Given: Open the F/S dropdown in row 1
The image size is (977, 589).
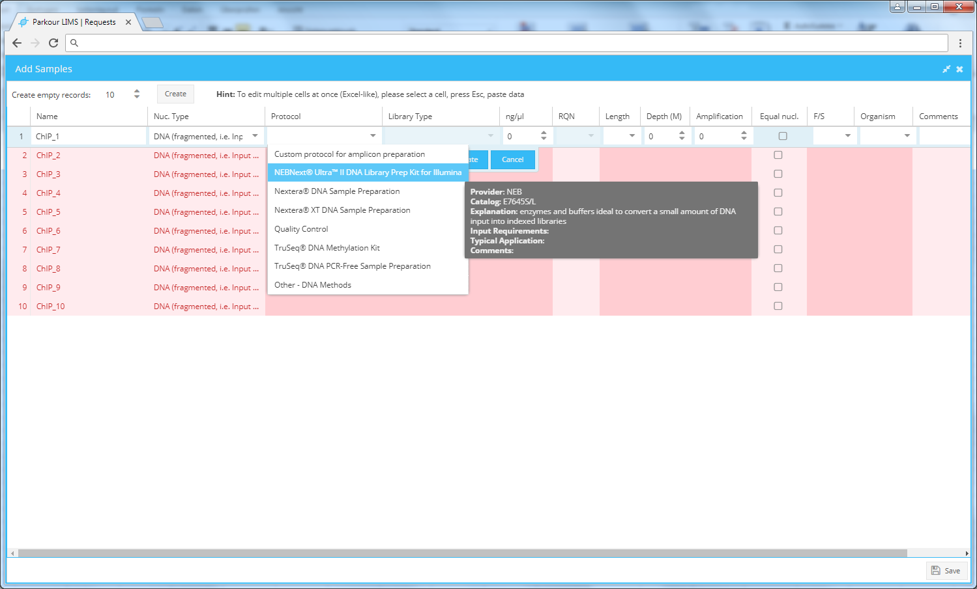Looking at the screenshot, I should coord(848,136).
